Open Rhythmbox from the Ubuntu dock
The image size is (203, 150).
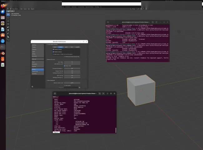click(3, 23)
